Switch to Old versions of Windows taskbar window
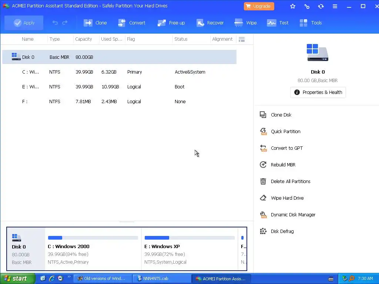Image resolution: width=379 pixels, height=284 pixels. tap(103, 279)
